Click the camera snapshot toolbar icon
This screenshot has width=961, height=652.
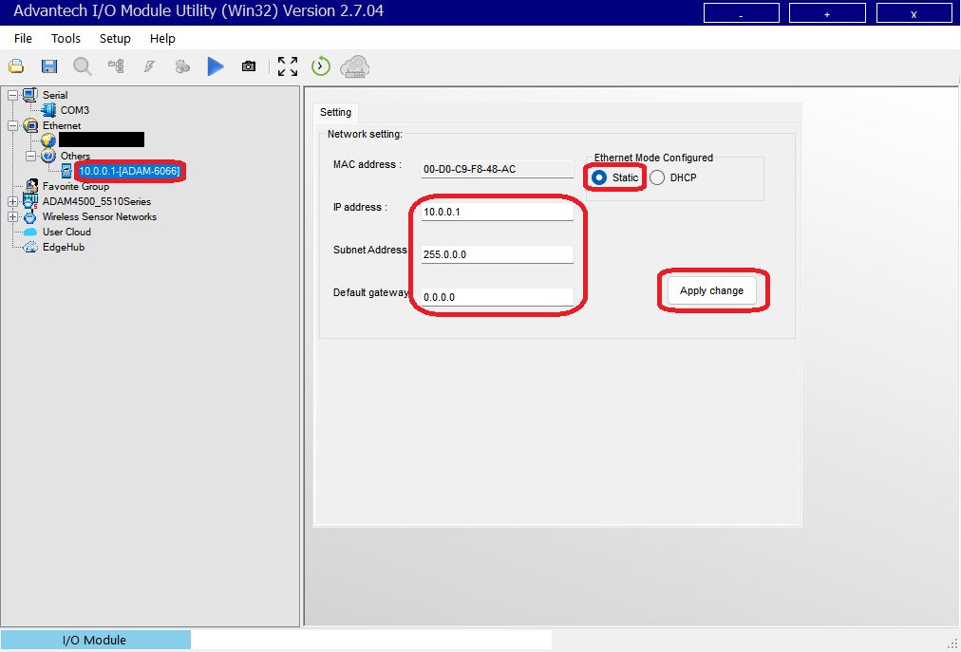249,66
